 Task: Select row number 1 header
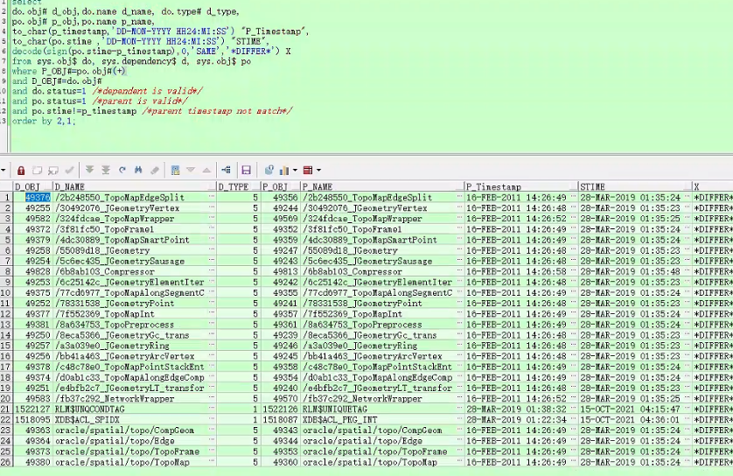[6, 198]
